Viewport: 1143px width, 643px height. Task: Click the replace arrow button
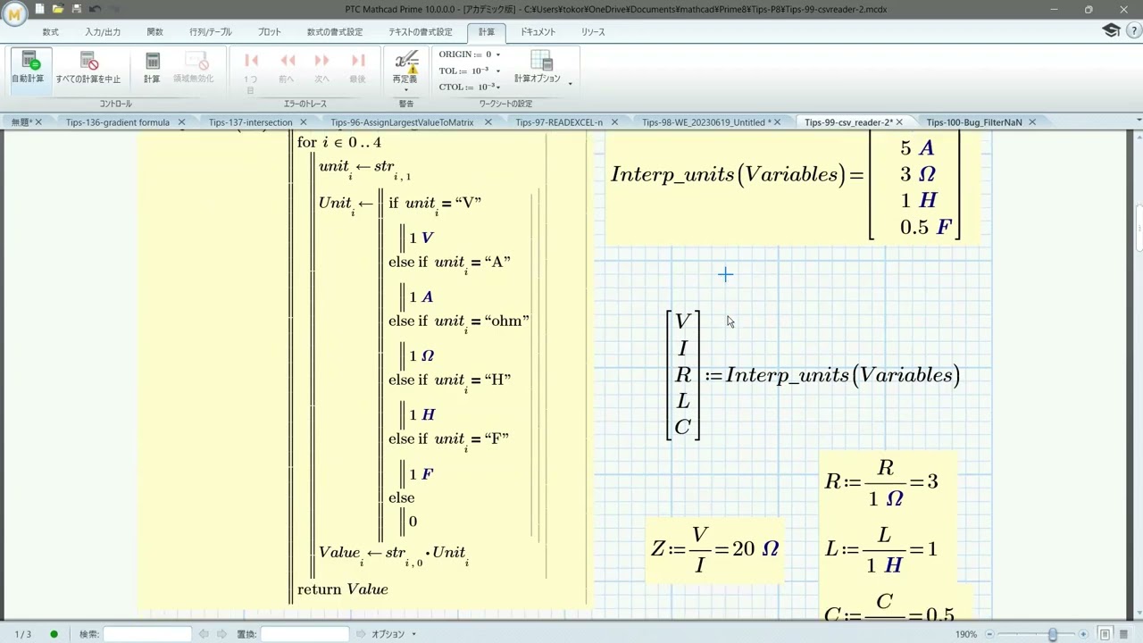point(361,634)
